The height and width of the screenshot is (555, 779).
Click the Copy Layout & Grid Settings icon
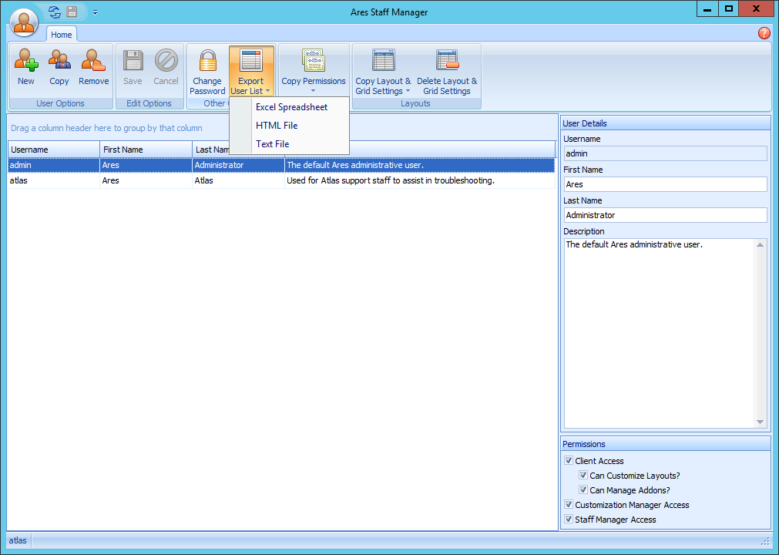click(x=383, y=62)
